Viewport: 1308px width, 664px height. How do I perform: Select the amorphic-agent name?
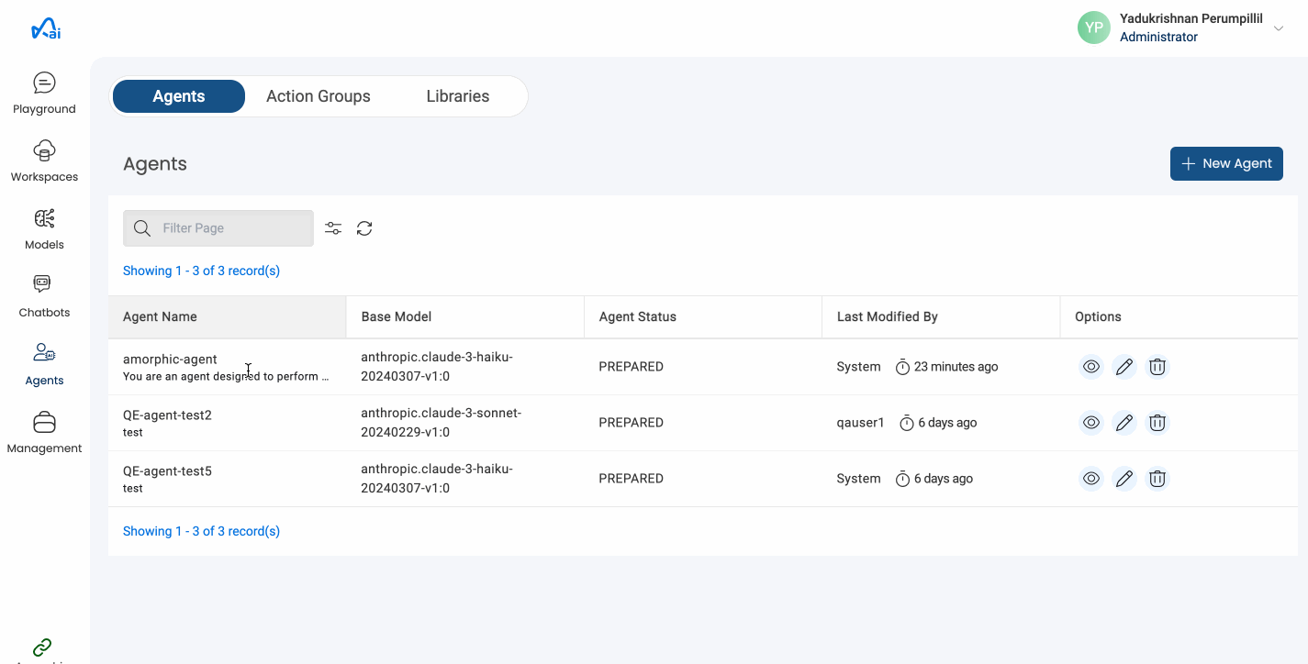pyautogui.click(x=170, y=360)
